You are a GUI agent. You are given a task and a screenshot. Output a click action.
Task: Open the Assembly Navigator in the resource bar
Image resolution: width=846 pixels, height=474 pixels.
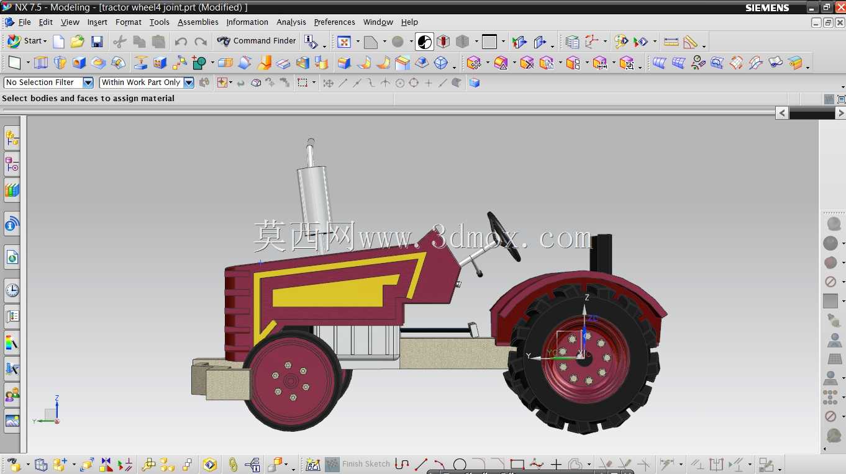[x=12, y=138]
